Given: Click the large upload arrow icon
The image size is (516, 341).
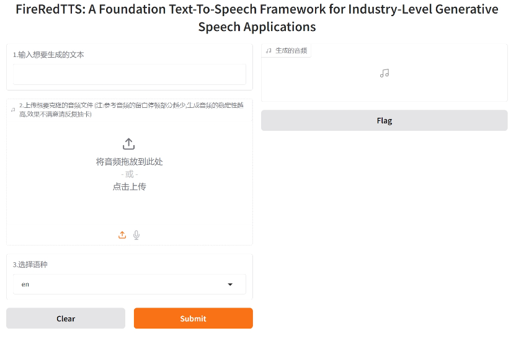Looking at the screenshot, I should pos(128,144).
